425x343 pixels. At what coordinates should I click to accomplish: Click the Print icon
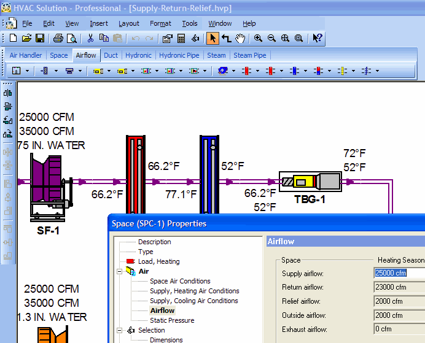pyautogui.click(x=58, y=38)
